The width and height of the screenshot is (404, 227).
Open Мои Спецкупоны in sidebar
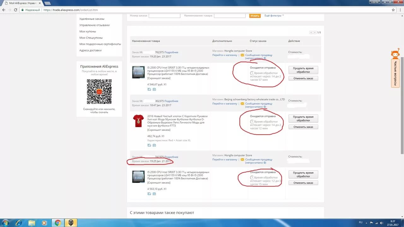[91, 38]
